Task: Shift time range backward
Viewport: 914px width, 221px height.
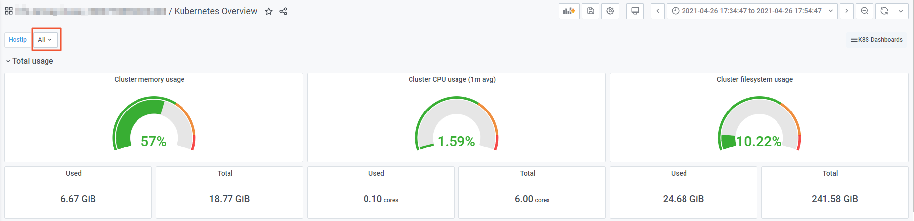Action: click(x=658, y=11)
